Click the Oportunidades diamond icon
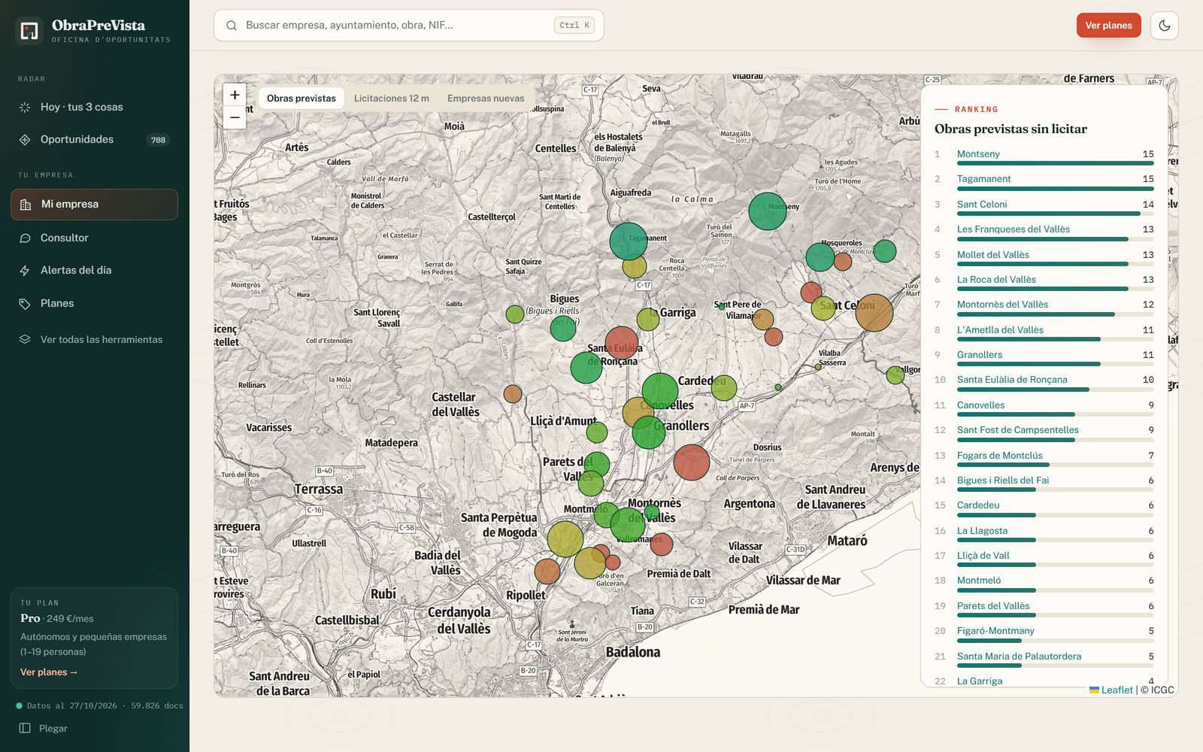The image size is (1203, 752). (25, 140)
